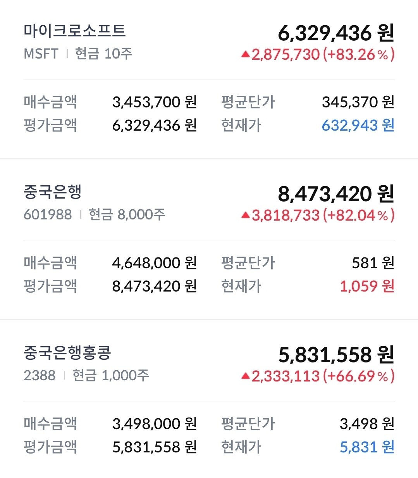Image resolution: width=418 pixels, height=478 pixels.
Task: Click the +82.04% return figure
Action: pos(358,215)
